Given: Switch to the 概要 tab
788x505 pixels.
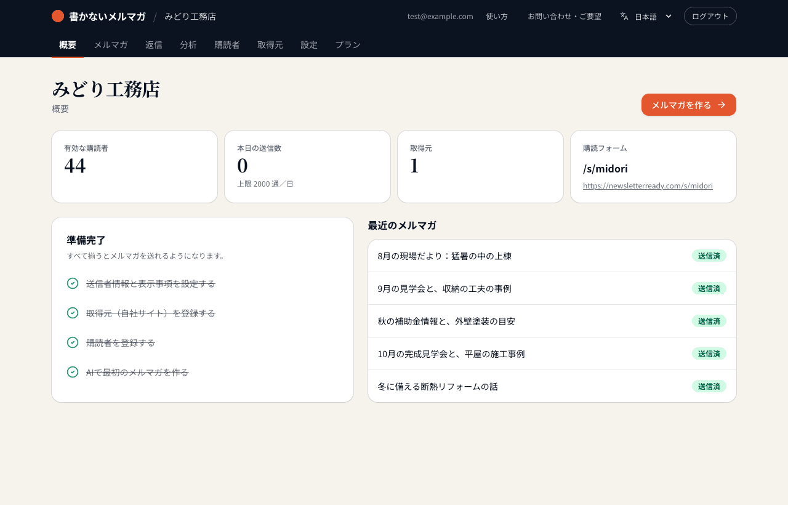Looking at the screenshot, I should 68,45.
